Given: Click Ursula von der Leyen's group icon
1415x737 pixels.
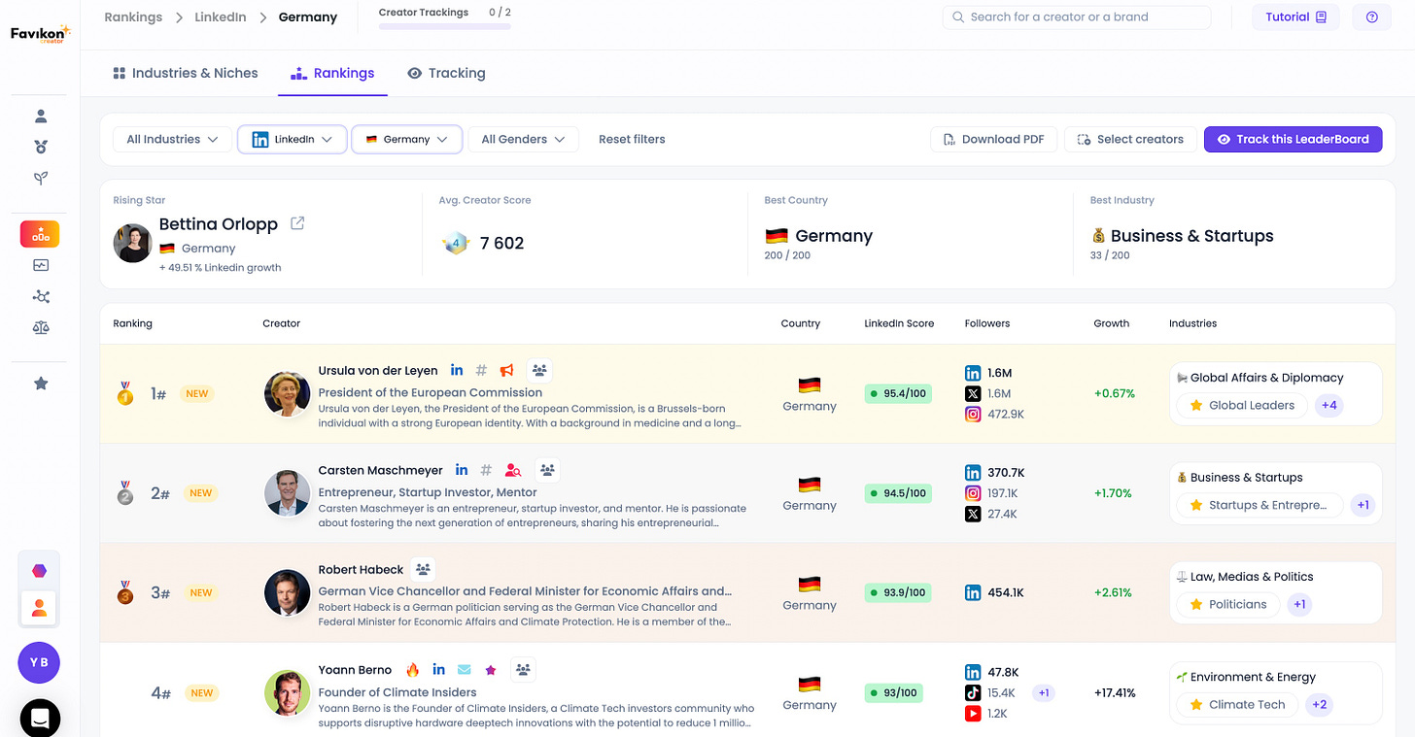Looking at the screenshot, I should coord(539,370).
